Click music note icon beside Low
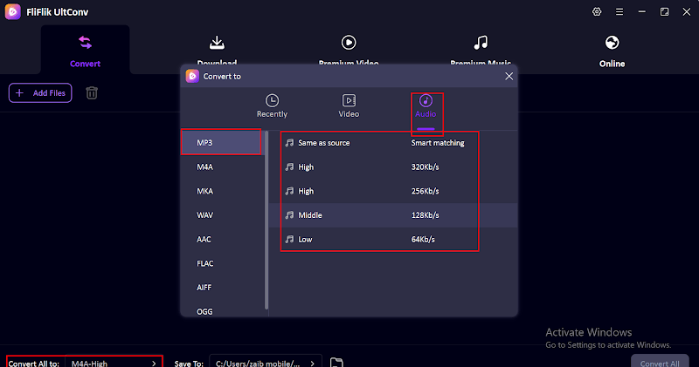 (290, 240)
